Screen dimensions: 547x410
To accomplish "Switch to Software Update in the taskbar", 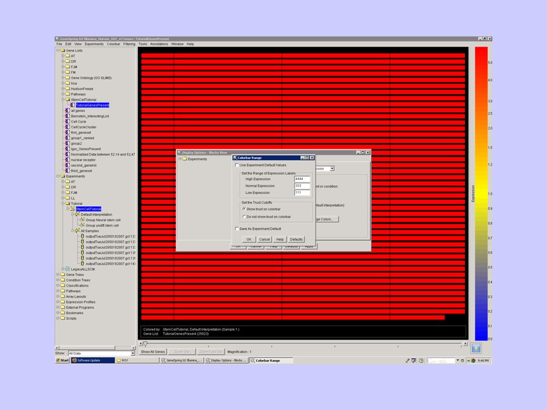I will (x=93, y=360).
